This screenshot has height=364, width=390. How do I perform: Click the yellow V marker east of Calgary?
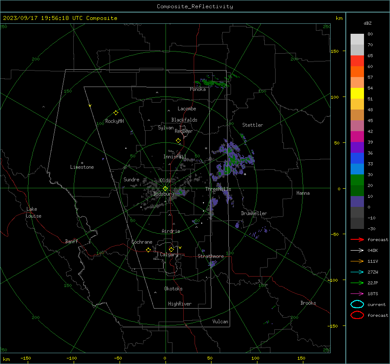pos(180,248)
